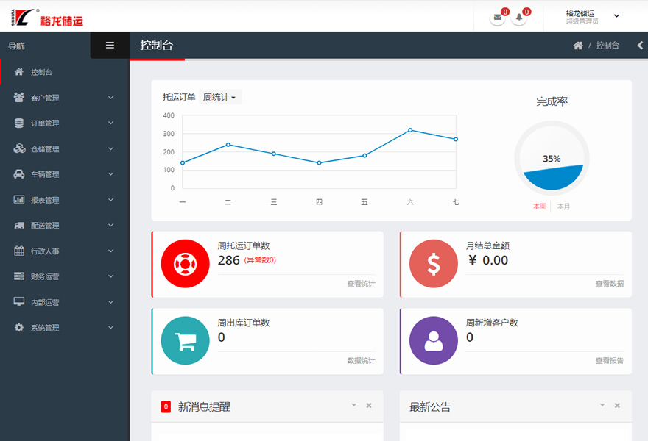Click the red lifebuoy icon for 周托运订单数
Viewport: 648px width, 441px height.
185,264
